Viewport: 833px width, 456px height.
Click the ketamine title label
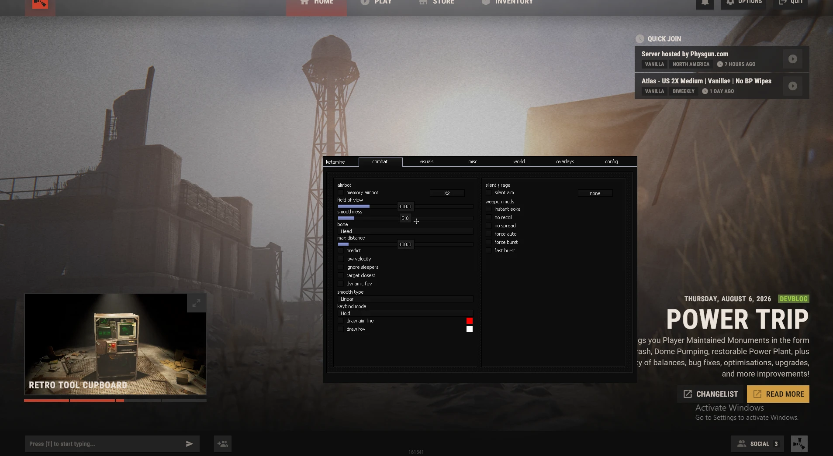(x=335, y=162)
